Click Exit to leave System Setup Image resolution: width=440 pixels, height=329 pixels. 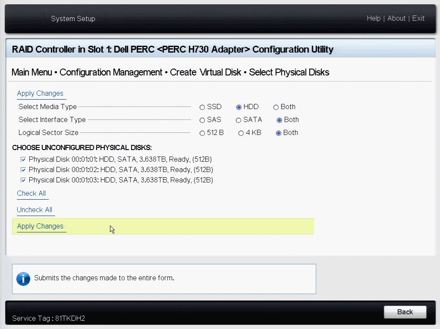coord(418,18)
